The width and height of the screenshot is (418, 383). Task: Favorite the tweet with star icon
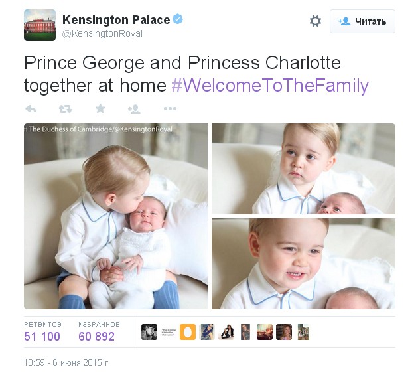(x=100, y=108)
